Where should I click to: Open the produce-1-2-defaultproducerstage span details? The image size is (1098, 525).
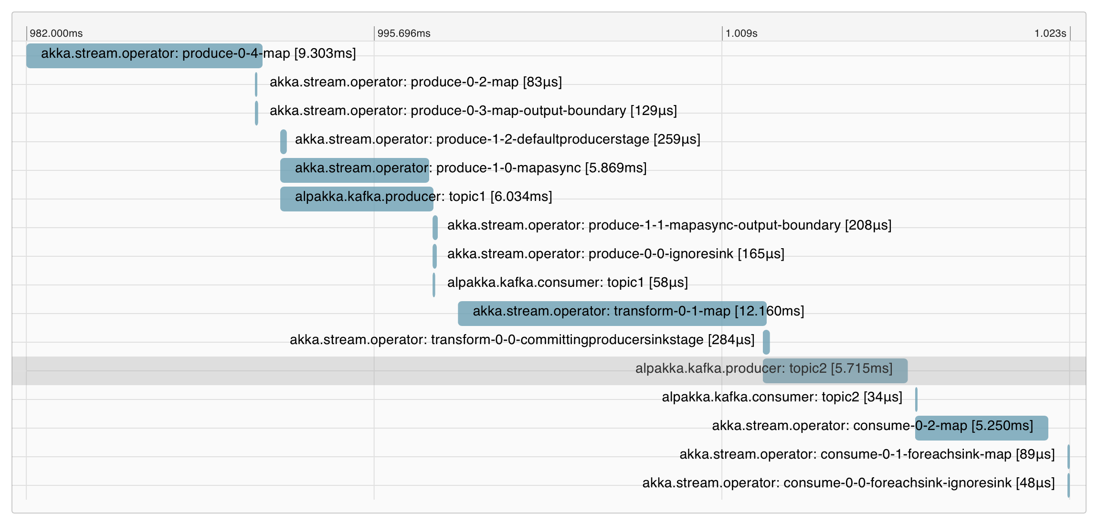tap(284, 139)
